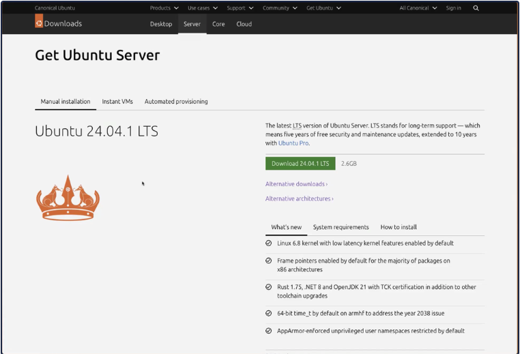Expand the Get Ubuntu dropdown
520x354 pixels.
pos(323,8)
